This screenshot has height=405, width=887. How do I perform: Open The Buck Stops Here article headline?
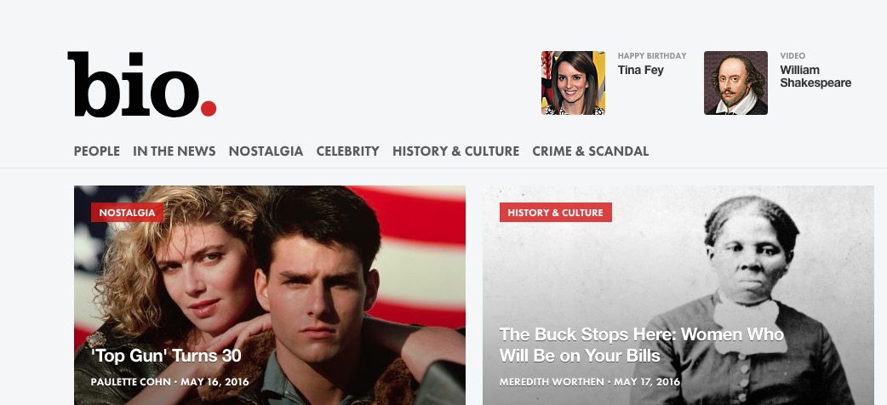point(642,345)
